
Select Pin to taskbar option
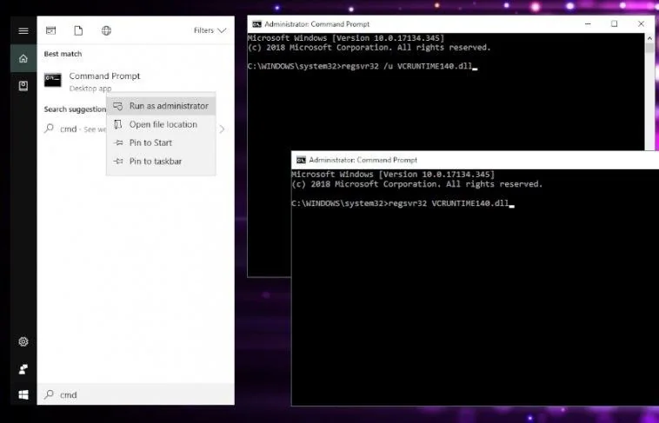(x=161, y=162)
